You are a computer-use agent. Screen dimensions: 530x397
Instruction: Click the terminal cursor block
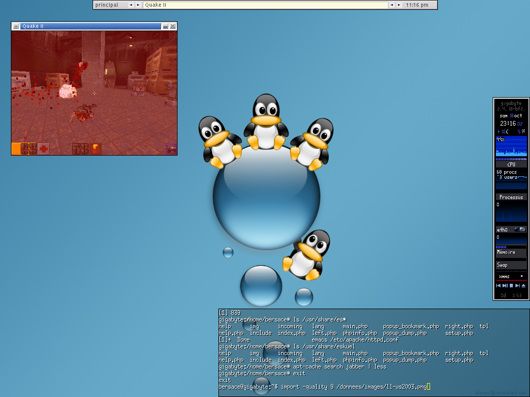tap(429, 387)
